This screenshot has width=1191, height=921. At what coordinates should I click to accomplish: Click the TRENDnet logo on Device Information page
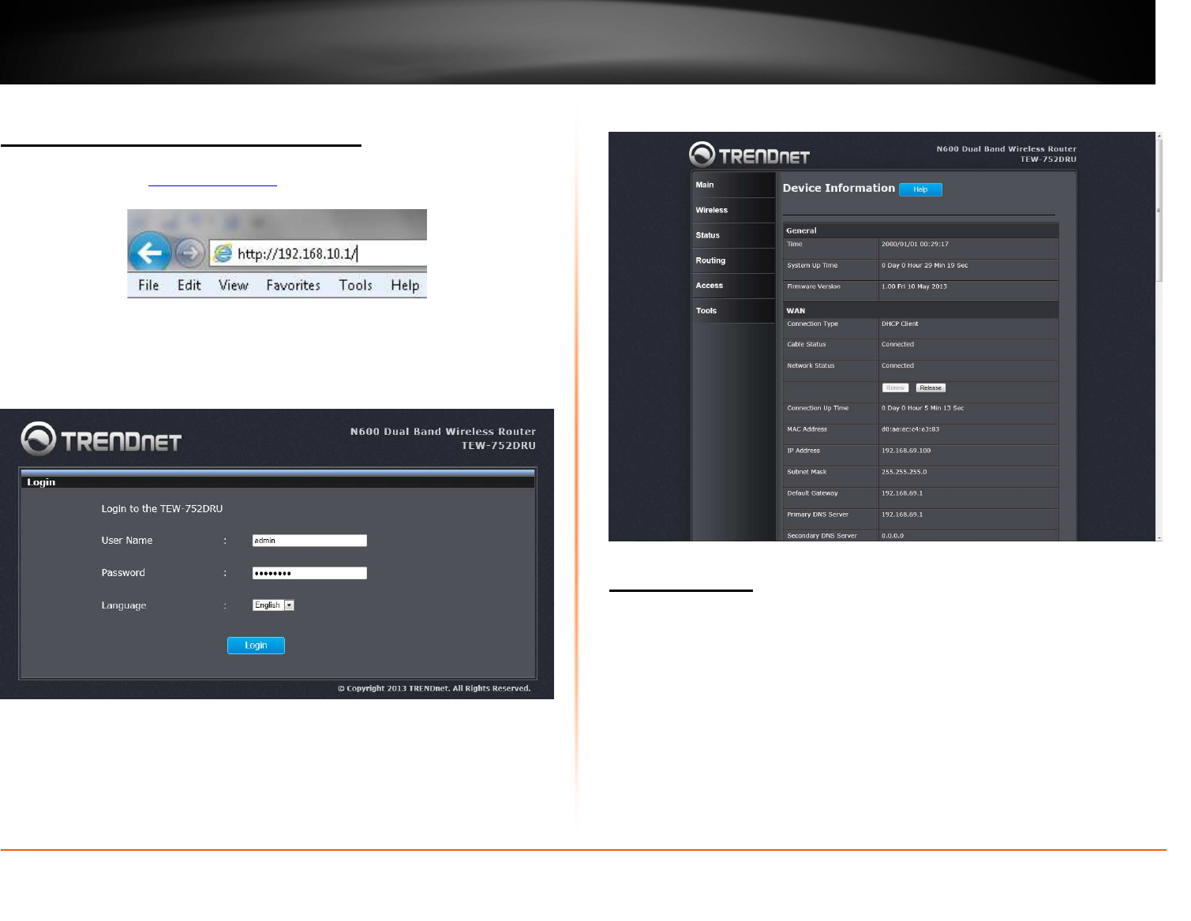749,155
